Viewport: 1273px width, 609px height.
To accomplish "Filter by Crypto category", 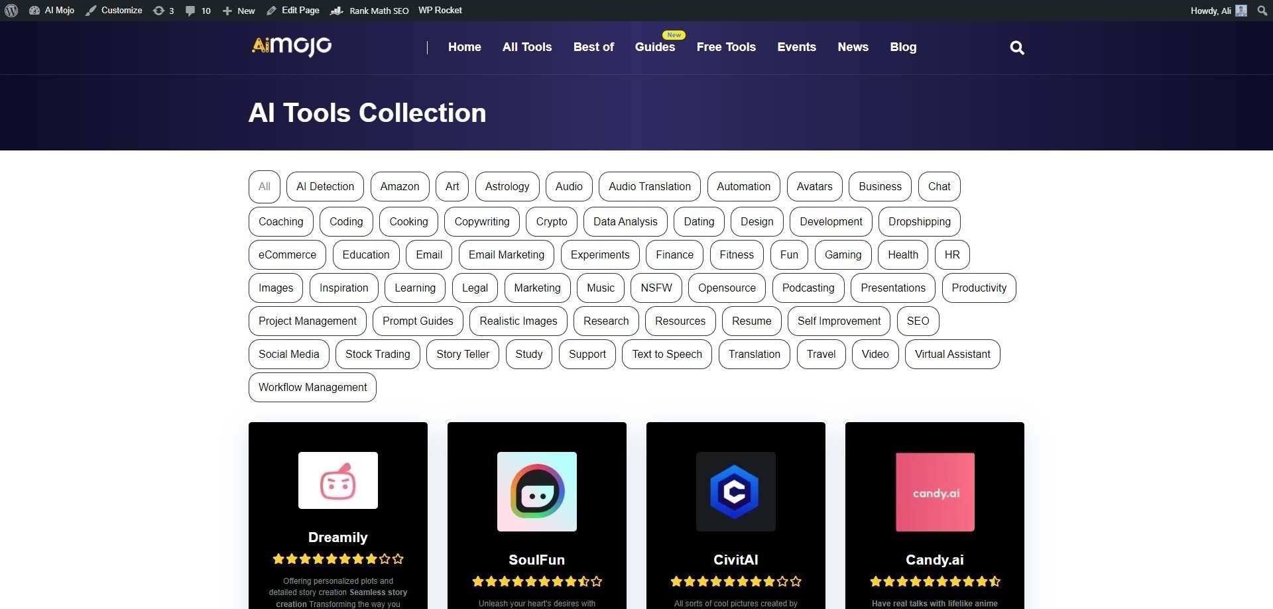I will pos(552,222).
